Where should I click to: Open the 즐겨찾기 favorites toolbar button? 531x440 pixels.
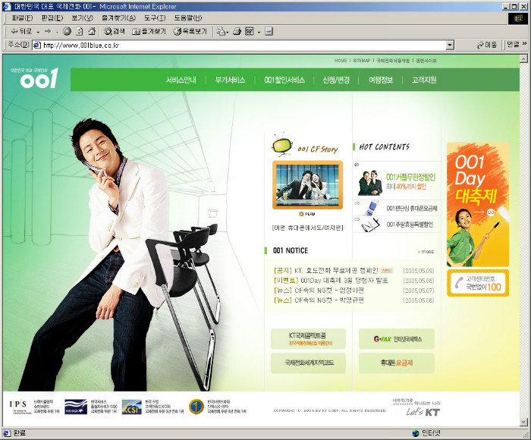pyautogui.click(x=149, y=32)
